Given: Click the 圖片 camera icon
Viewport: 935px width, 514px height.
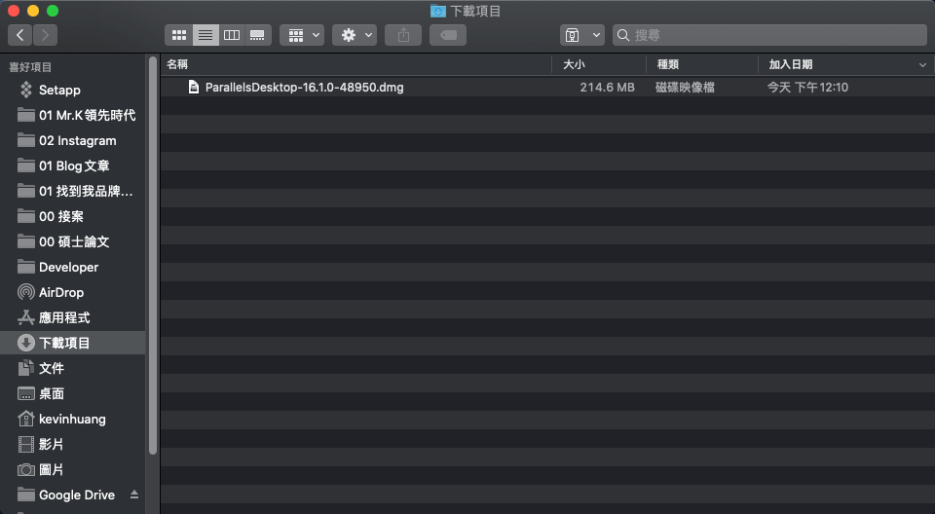Looking at the screenshot, I should click(x=26, y=470).
